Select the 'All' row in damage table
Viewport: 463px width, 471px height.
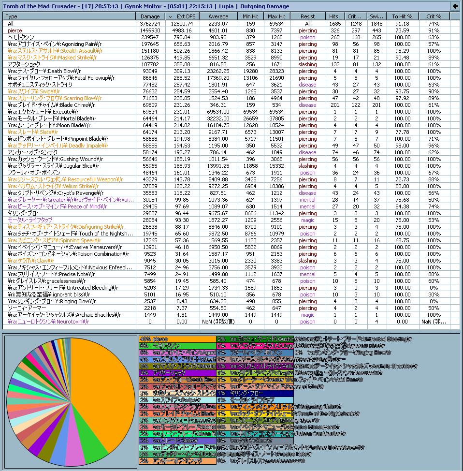click(x=231, y=24)
